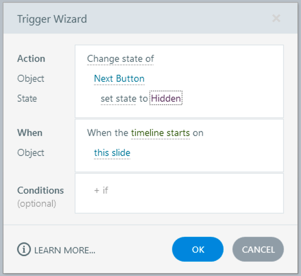301x276 pixels.
Task: Click the "set state to" option
Action: coord(124,99)
